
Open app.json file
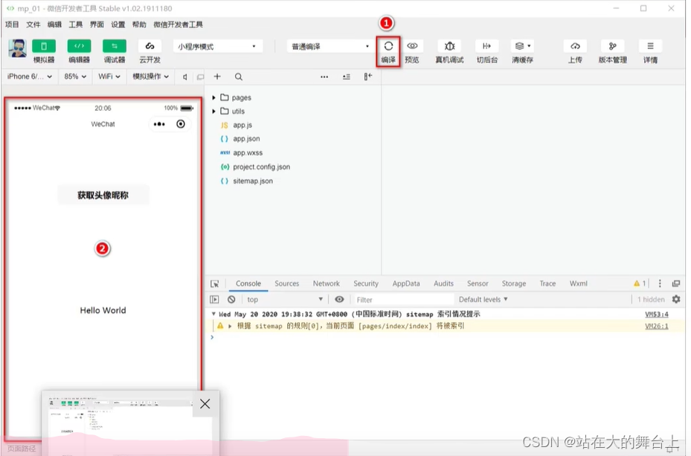(x=246, y=139)
